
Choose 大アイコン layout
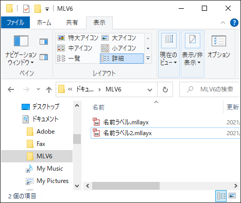pyautogui.click(x=119, y=38)
